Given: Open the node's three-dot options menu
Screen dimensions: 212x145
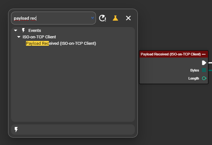Looking at the screenshot, I should [204, 54].
